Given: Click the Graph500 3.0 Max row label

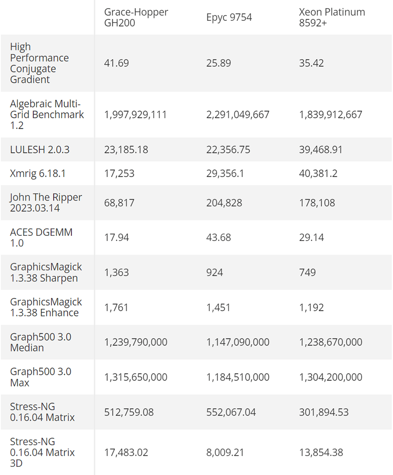Looking at the screenshot, I should coord(41,377).
